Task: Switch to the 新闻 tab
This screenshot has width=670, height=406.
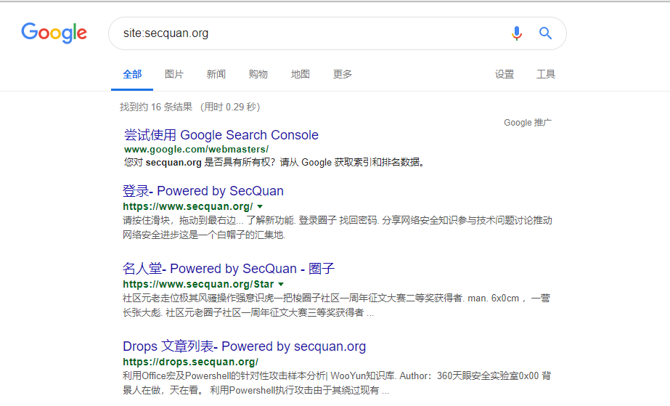Action: (216, 74)
